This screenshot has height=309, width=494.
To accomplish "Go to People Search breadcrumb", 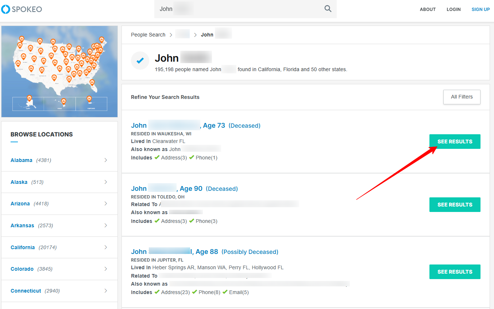I will pyautogui.click(x=148, y=35).
